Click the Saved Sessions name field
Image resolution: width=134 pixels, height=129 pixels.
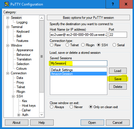[79, 63]
